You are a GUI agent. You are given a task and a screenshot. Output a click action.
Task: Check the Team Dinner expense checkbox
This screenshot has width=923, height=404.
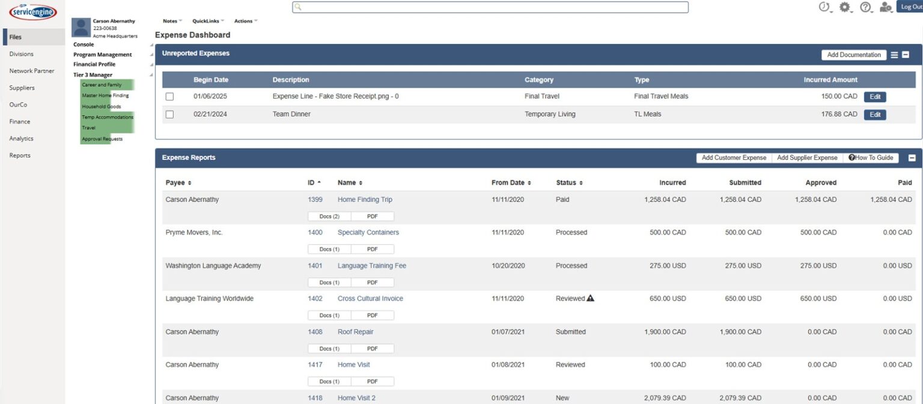[169, 115]
